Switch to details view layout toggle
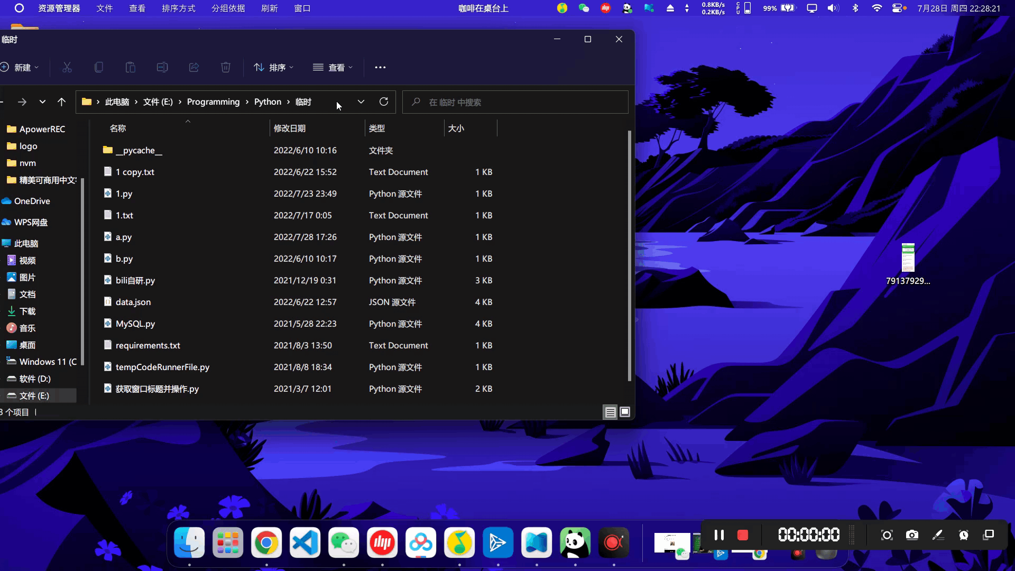This screenshot has width=1015, height=571. click(610, 412)
